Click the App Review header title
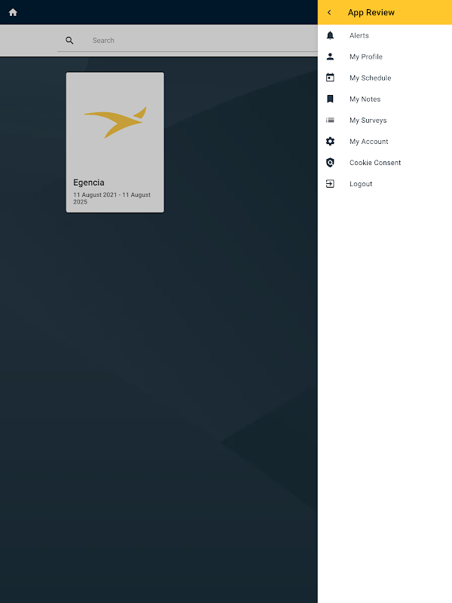This screenshot has height=603, width=452. 371,12
